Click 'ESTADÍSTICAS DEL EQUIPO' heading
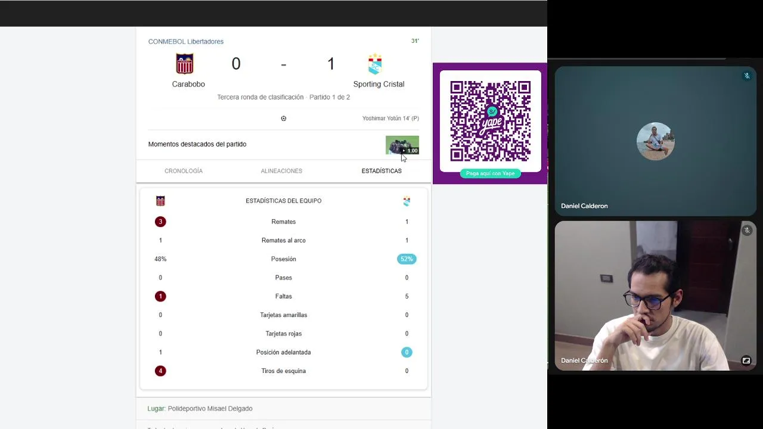Image resolution: width=763 pixels, height=429 pixels. click(284, 201)
